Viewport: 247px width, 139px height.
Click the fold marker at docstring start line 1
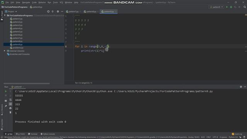click(73, 15)
